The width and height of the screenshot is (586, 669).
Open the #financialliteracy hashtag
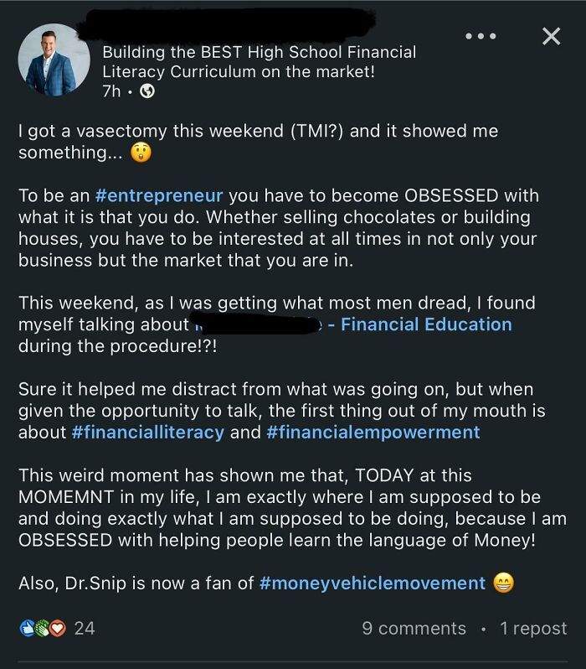click(147, 433)
